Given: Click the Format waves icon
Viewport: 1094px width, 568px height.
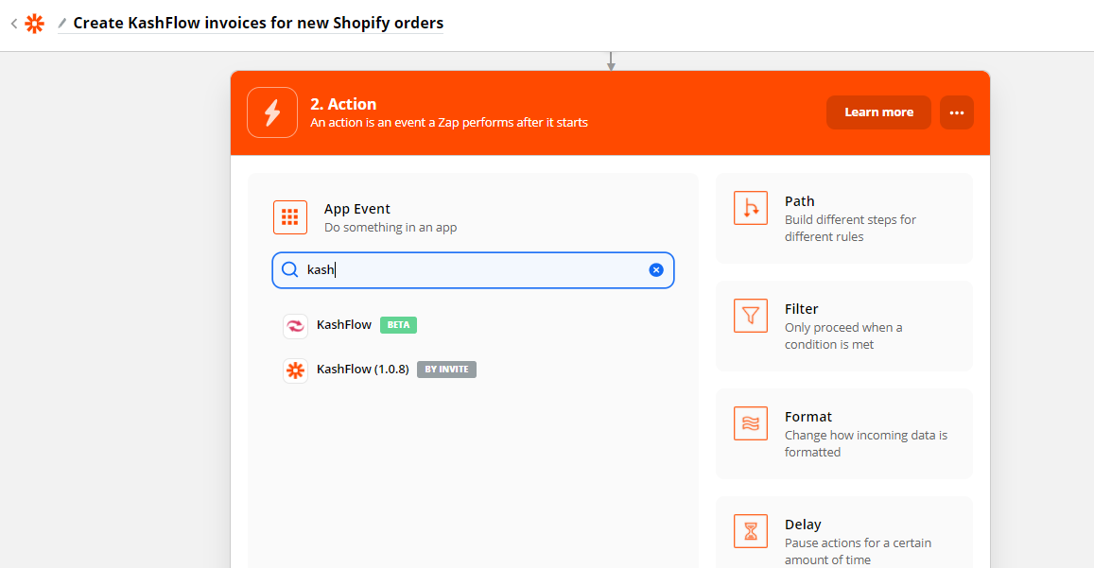Looking at the screenshot, I should pos(751,423).
